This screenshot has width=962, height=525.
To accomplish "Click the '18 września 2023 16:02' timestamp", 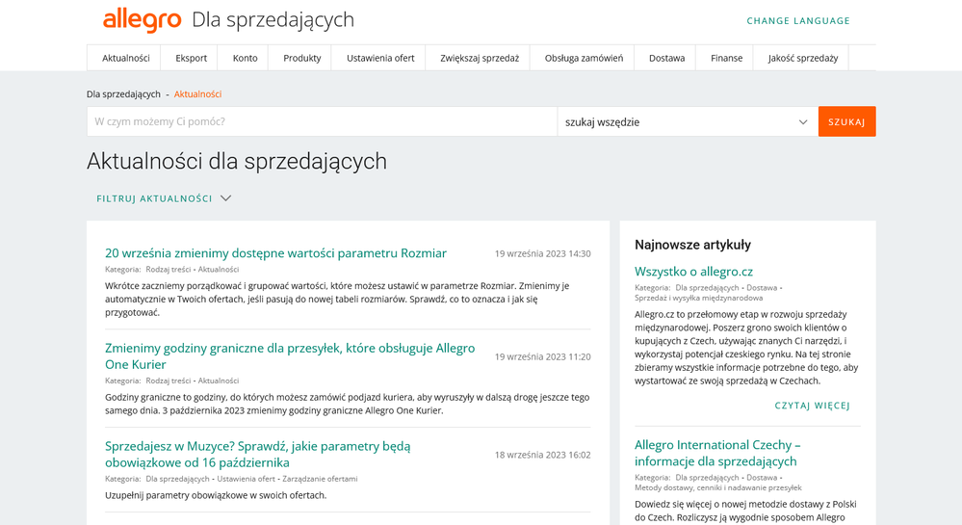I will click(543, 455).
